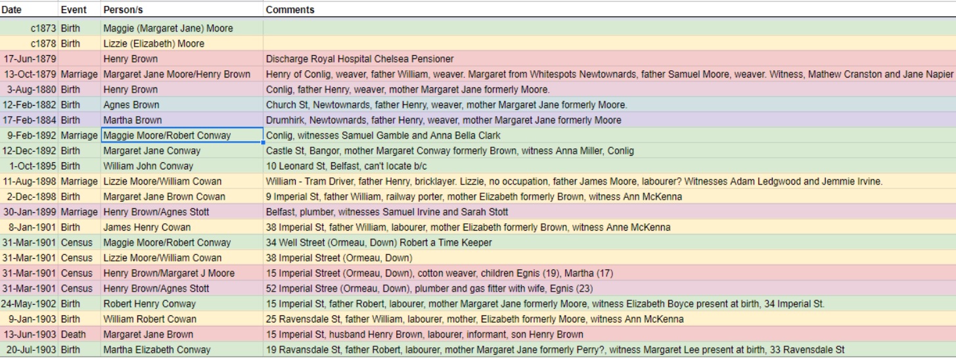
Task: Click William Robert Cowan person cell
Action: pyautogui.click(x=182, y=319)
